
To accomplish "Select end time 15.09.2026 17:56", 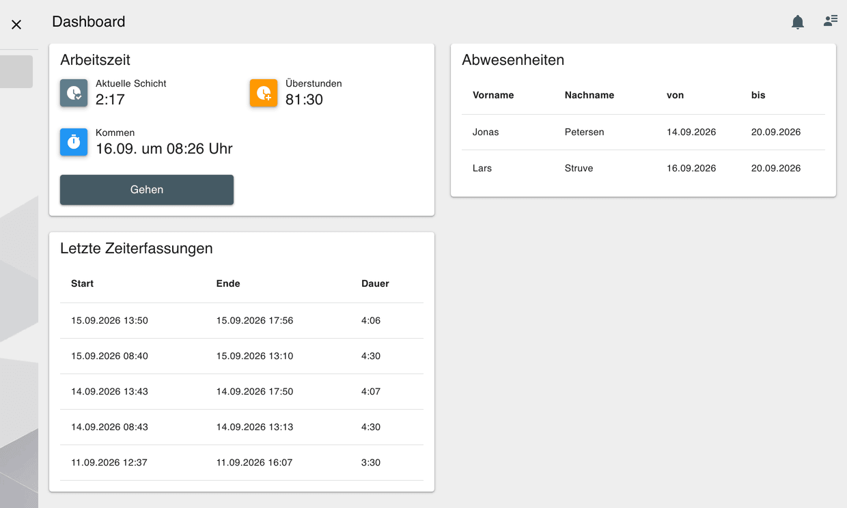I will (x=255, y=320).
